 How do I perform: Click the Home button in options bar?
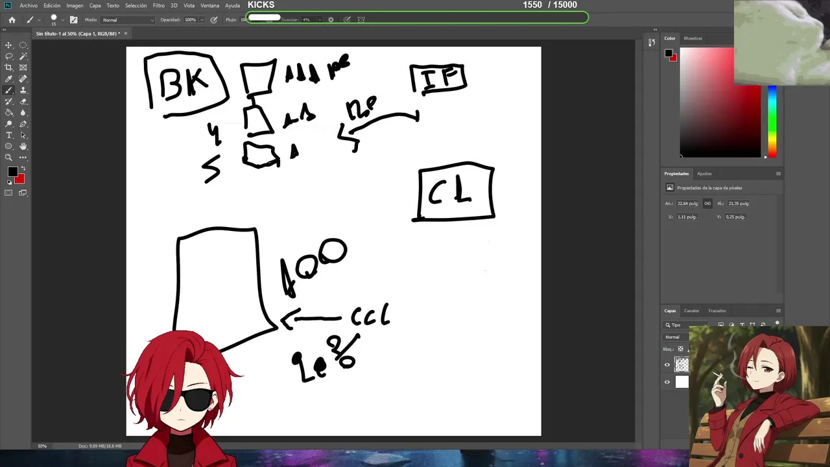(12, 19)
